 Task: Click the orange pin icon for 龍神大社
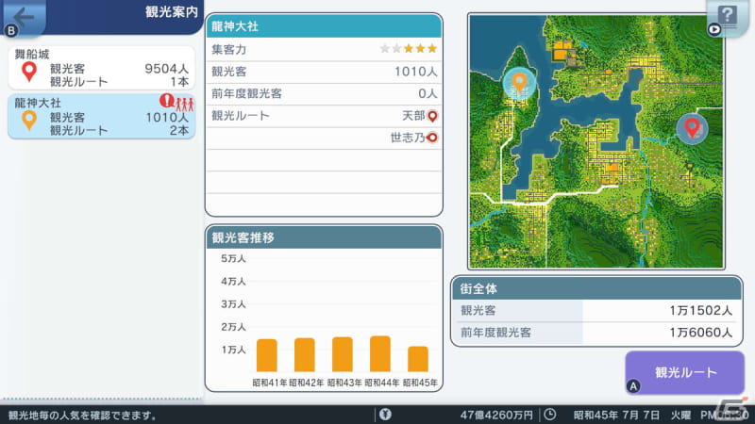pos(29,121)
